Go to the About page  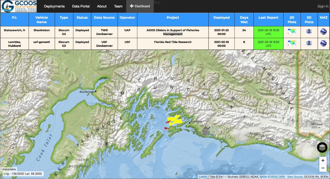pos(102,6)
